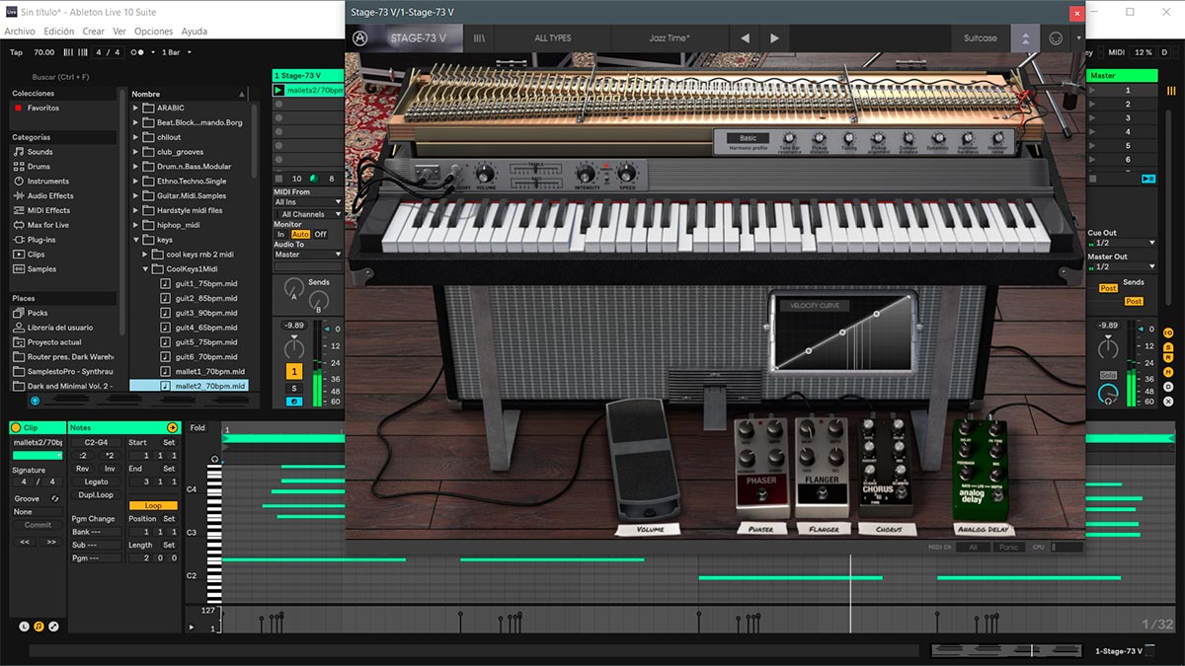Set Monitor to In

280,234
